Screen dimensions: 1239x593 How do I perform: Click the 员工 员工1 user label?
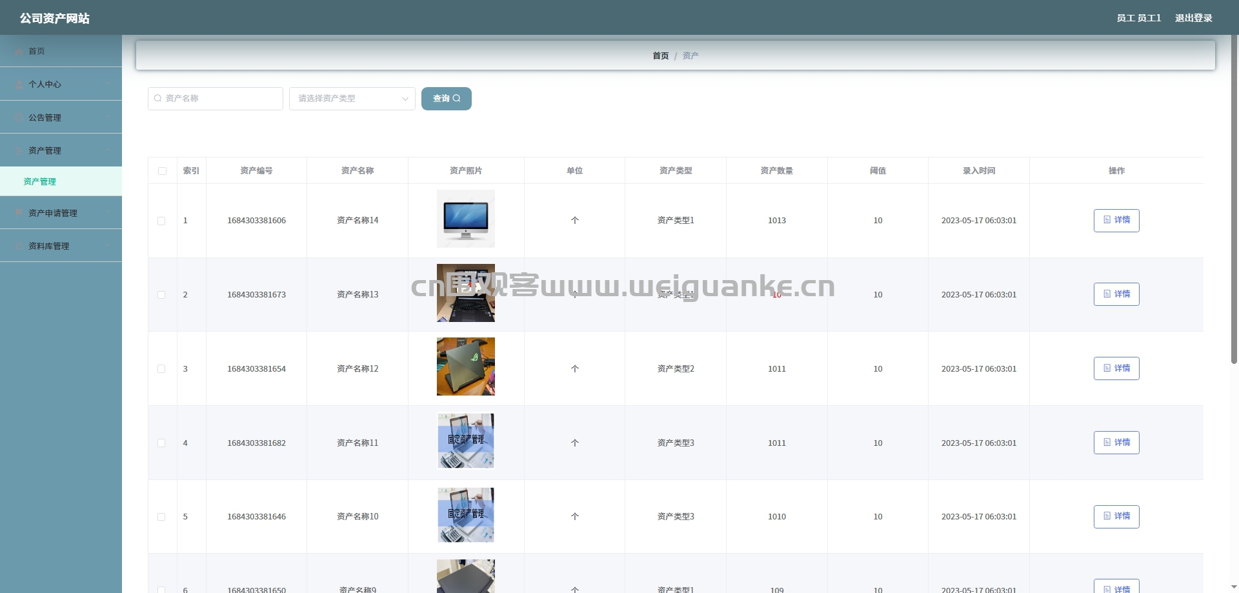point(1138,18)
